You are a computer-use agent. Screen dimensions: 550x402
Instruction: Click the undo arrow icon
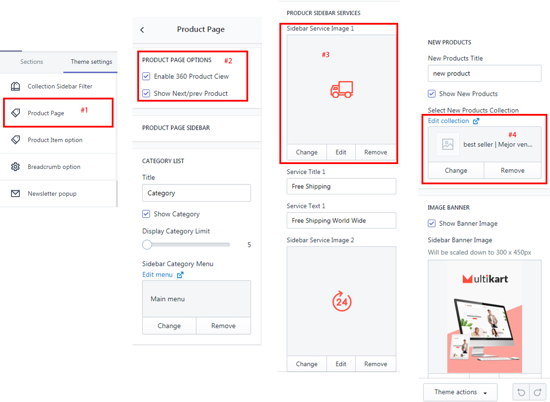[521, 392]
